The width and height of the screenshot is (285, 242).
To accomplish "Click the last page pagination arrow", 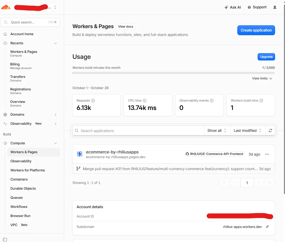I will click(x=269, y=183).
